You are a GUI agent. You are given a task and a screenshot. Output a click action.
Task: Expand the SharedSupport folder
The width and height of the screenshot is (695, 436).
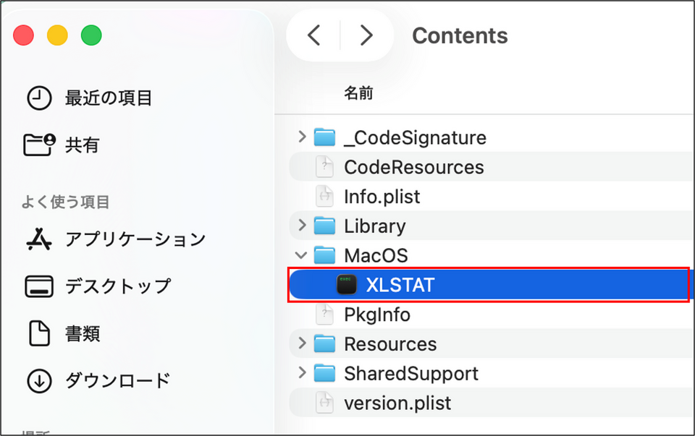(x=302, y=373)
